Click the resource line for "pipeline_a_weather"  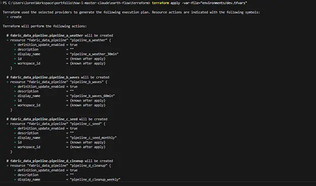[59, 40]
